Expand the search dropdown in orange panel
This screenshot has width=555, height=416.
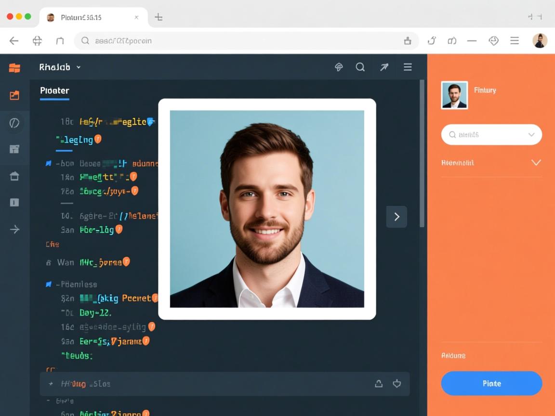[531, 135]
